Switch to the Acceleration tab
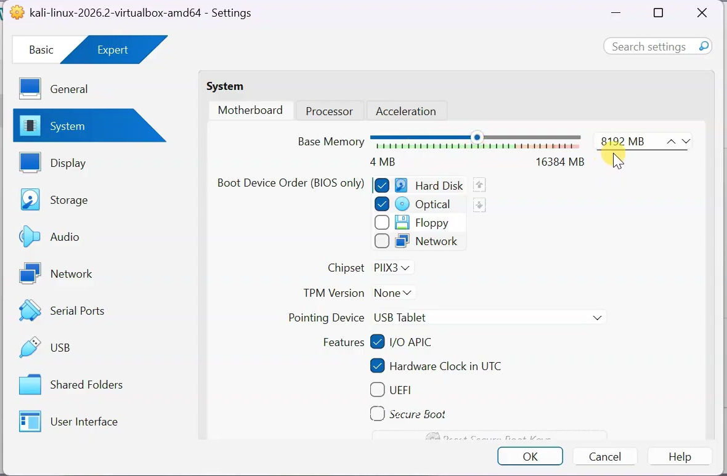Image resolution: width=727 pixels, height=476 pixels. click(x=405, y=111)
